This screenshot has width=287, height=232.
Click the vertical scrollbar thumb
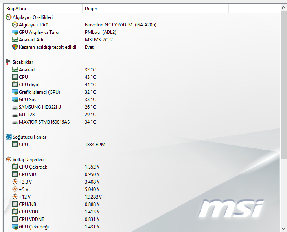point(283,85)
